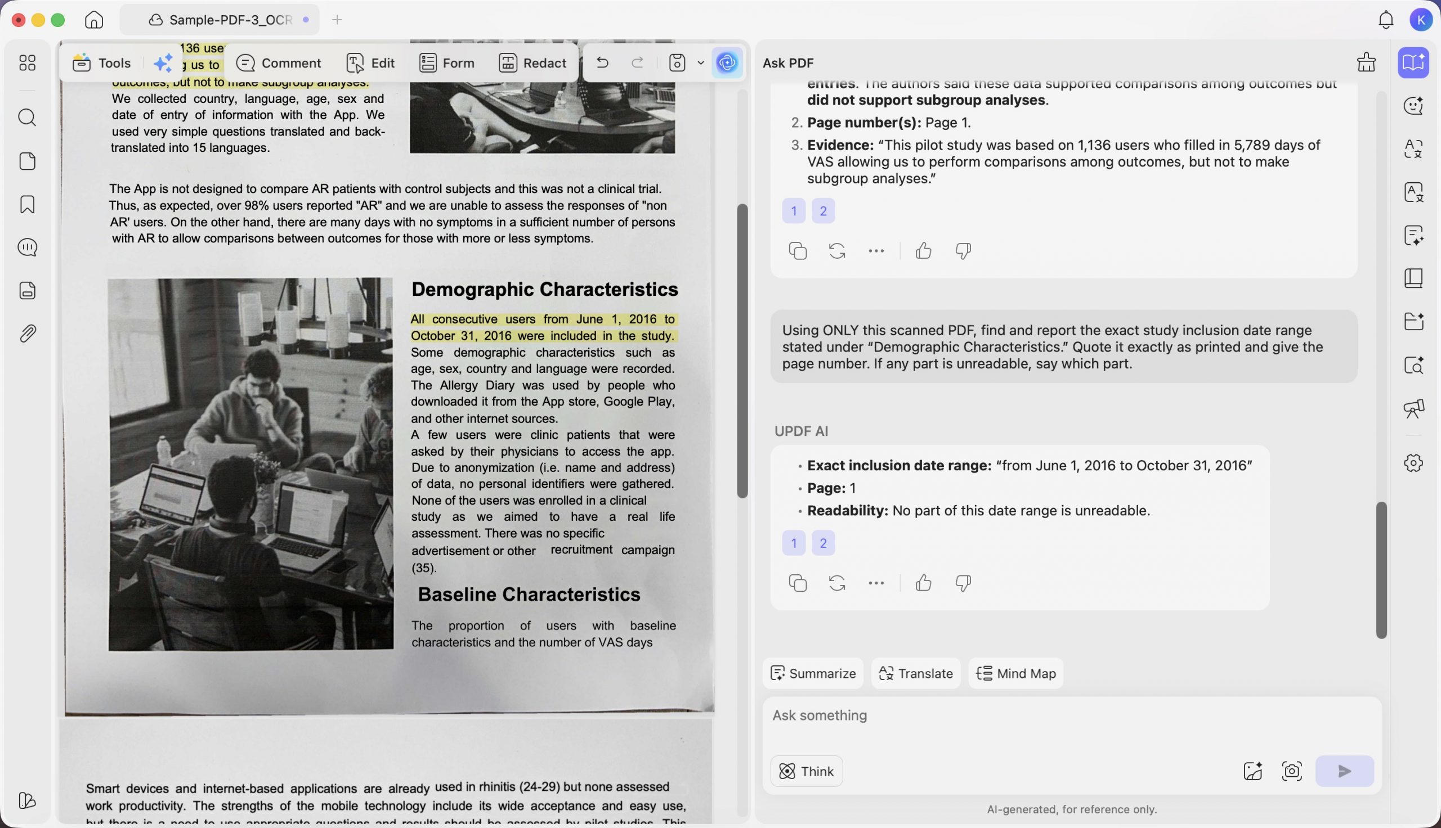Click the Mind Map quick action

pos(1016,673)
